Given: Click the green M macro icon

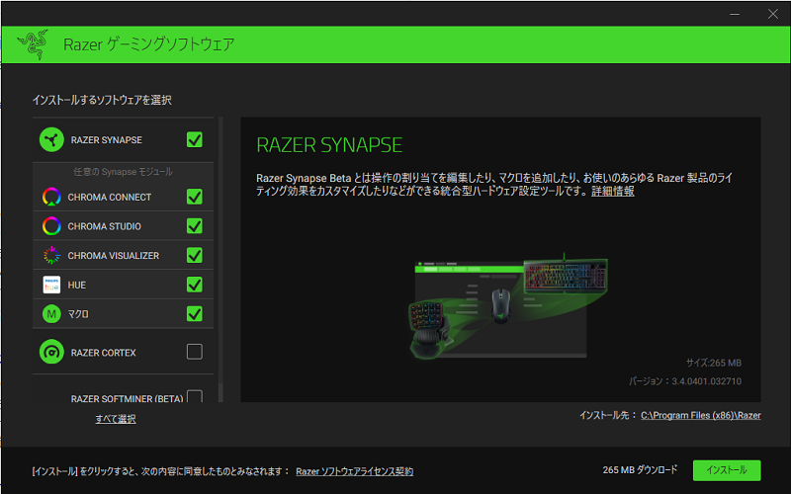Looking at the screenshot, I should click(51, 314).
